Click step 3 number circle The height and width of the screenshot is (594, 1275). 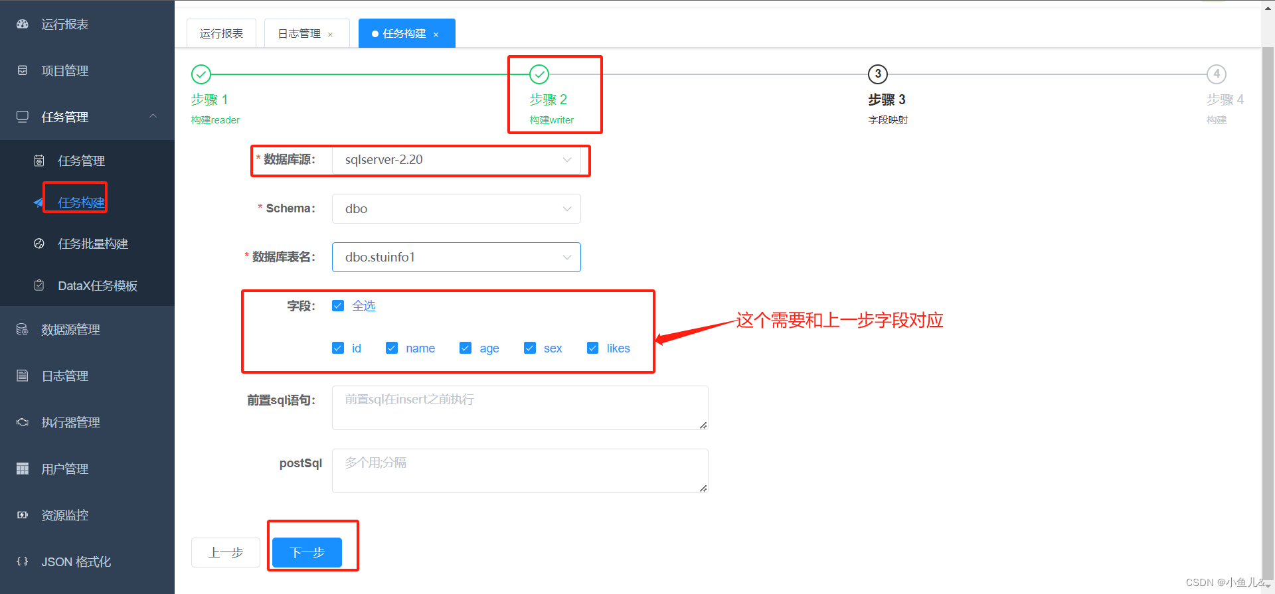click(x=878, y=74)
